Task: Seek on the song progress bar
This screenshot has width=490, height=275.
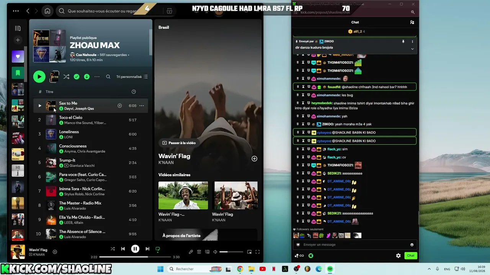Action: pyautogui.click(x=135, y=257)
